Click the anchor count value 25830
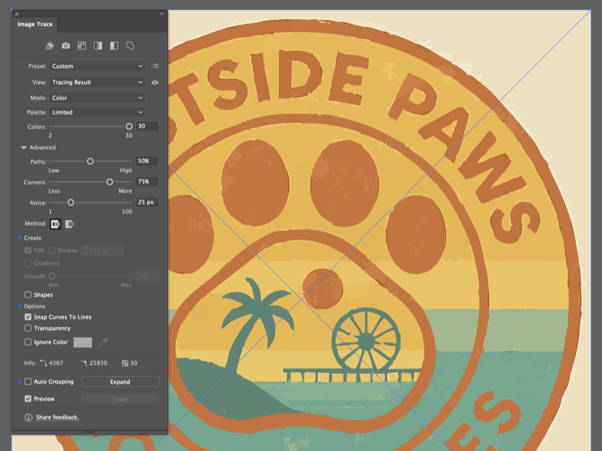 click(x=98, y=363)
